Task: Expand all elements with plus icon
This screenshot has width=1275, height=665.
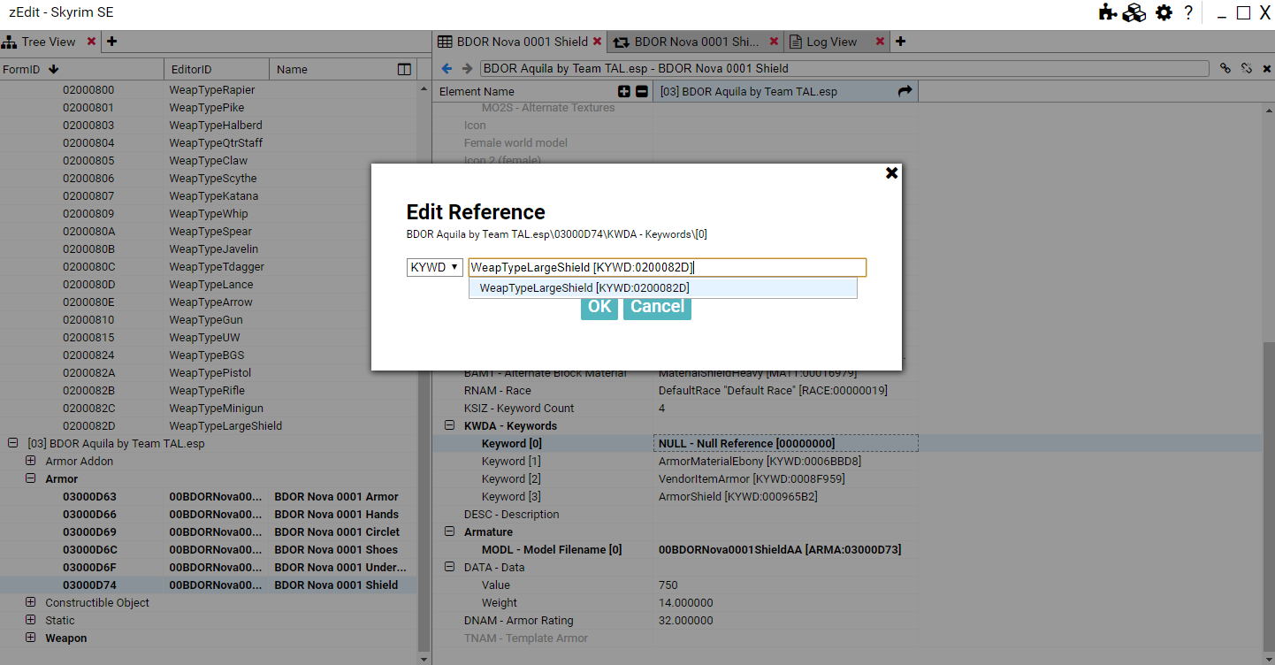Action: click(x=624, y=91)
